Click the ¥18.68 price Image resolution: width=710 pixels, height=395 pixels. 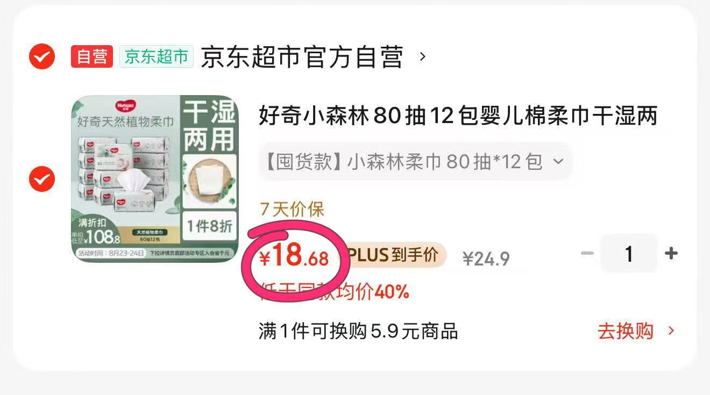[x=294, y=256]
